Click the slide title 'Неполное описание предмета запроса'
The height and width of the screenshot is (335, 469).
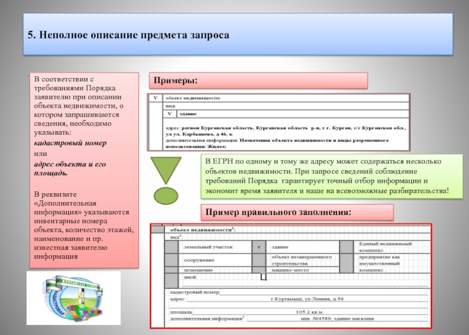click(134, 35)
